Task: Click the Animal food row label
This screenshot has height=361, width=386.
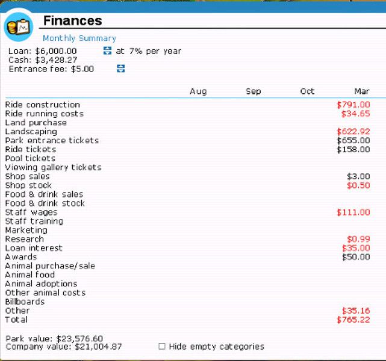Action: pyautogui.click(x=30, y=275)
